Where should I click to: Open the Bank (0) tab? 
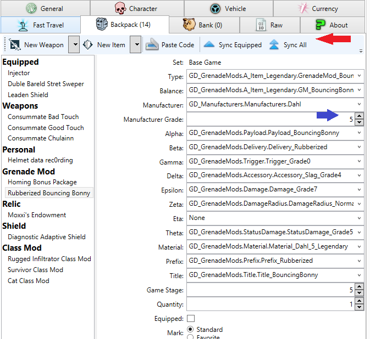point(204,25)
